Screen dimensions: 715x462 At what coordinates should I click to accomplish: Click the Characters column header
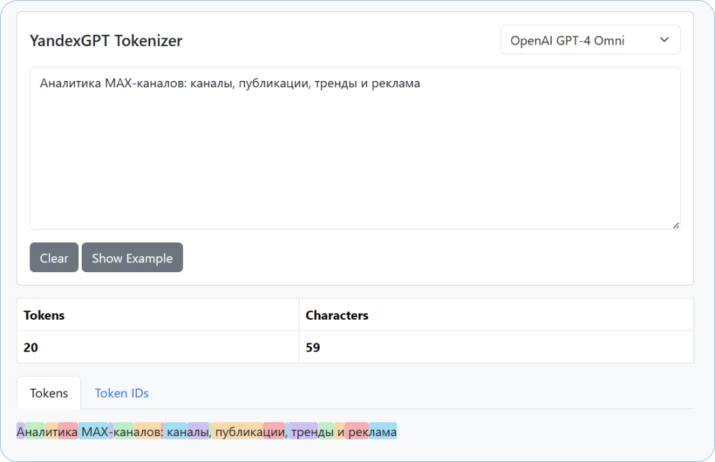click(337, 315)
